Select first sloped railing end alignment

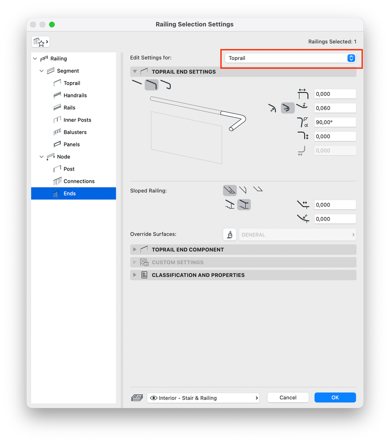pyautogui.click(x=230, y=190)
